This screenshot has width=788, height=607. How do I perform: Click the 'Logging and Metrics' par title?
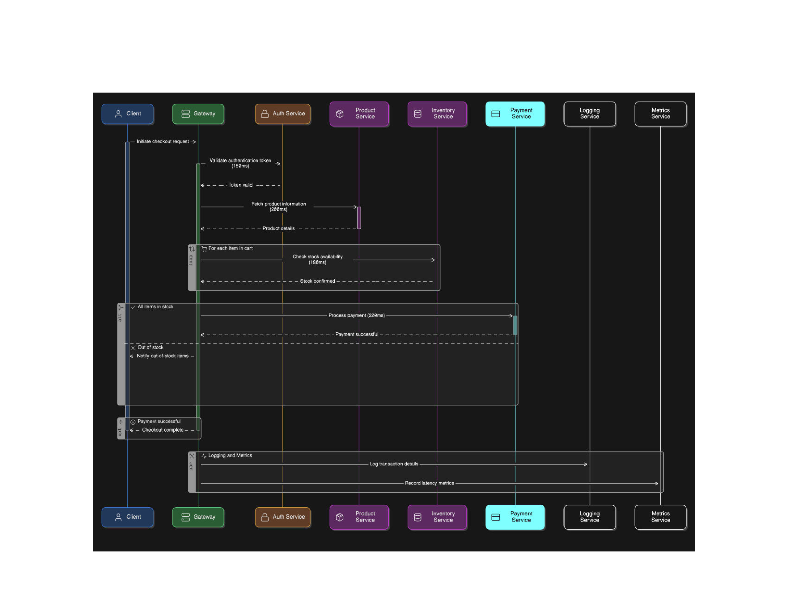point(230,455)
